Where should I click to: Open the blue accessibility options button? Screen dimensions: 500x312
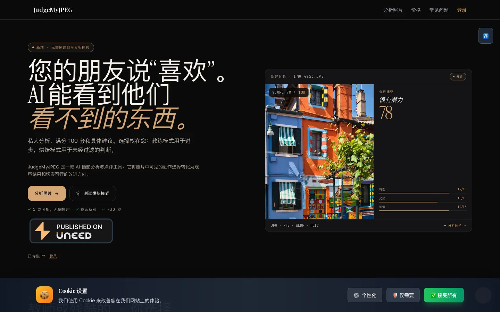point(485,36)
